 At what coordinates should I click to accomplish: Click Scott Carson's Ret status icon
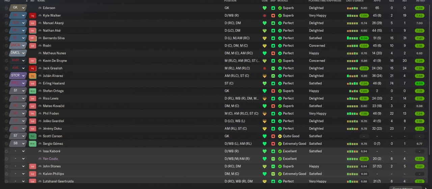pos(32,136)
